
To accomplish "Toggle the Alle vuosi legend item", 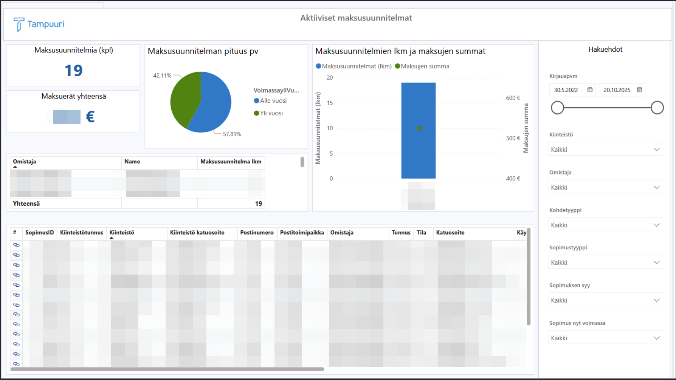I will pos(270,101).
